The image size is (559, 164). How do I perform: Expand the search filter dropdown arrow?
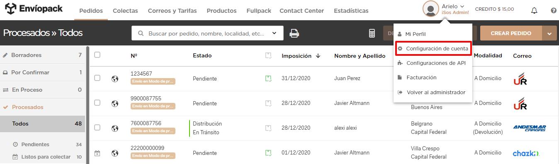(274, 33)
